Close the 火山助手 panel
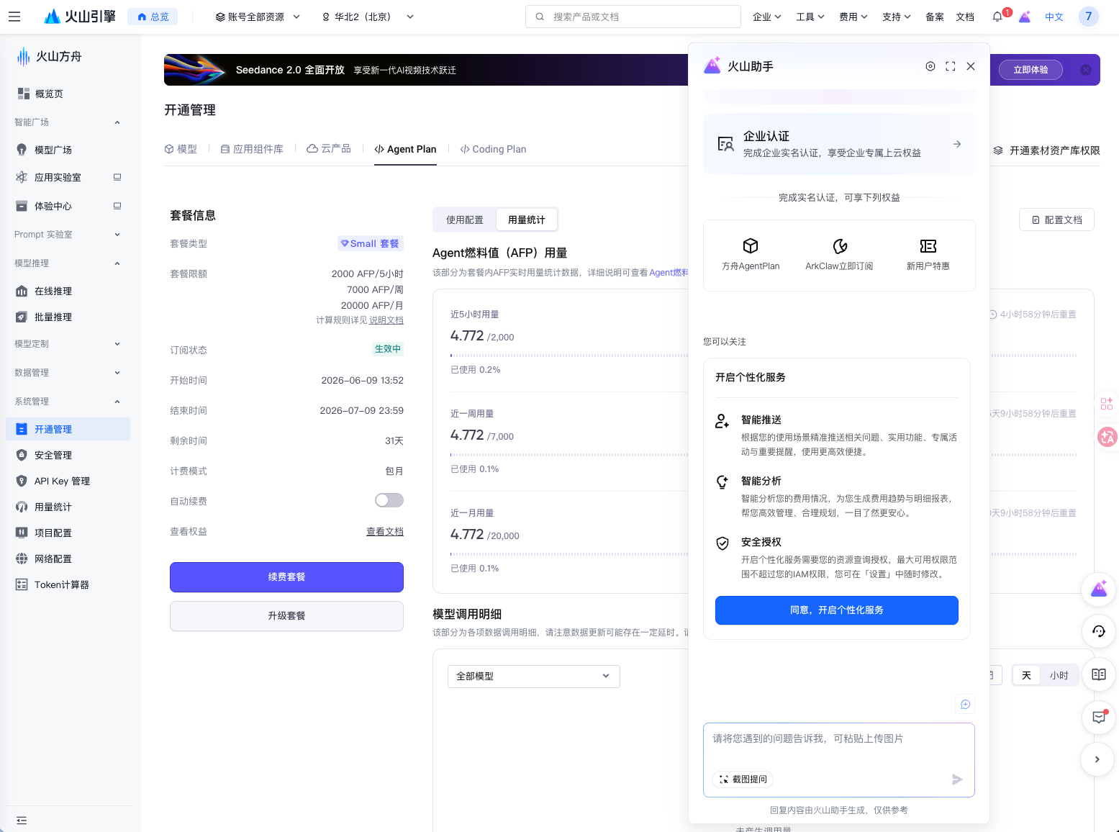 (x=971, y=66)
